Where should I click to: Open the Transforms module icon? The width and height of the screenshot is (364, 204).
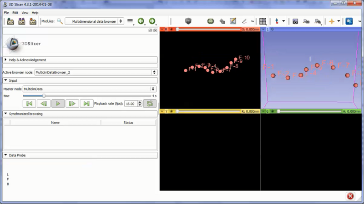pyautogui.click(x=222, y=21)
